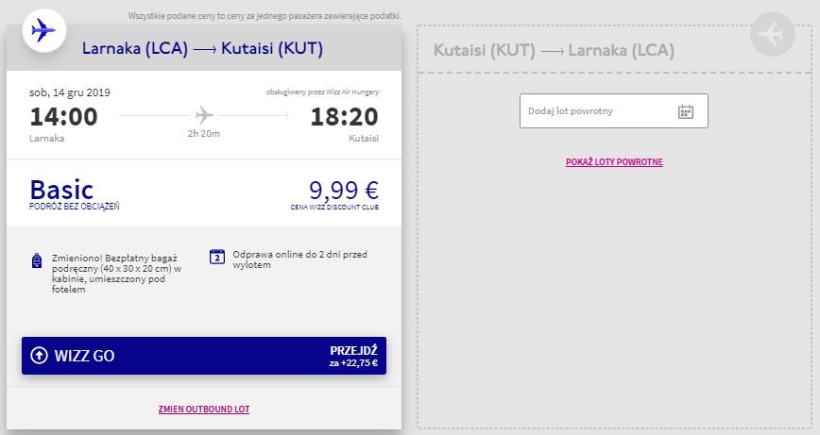Click PRZEJDŹ za +22,75 € label
820x435 pixels.
353,356
